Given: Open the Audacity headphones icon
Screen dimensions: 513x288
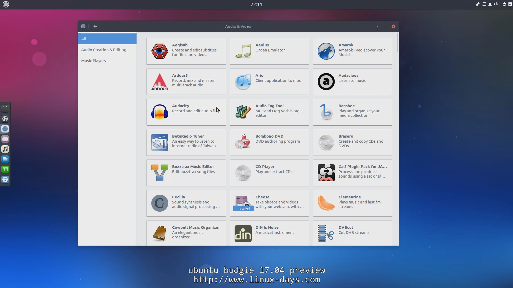Looking at the screenshot, I should [x=160, y=112].
